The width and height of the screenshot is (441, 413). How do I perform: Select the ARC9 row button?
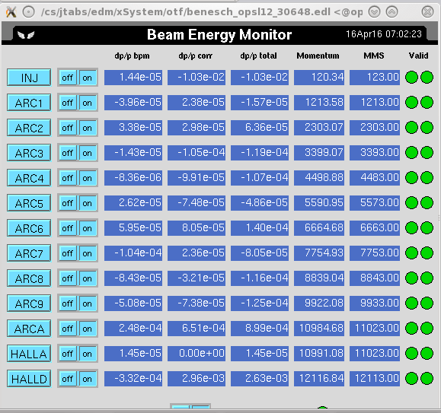pyautogui.click(x=29, y=303)
